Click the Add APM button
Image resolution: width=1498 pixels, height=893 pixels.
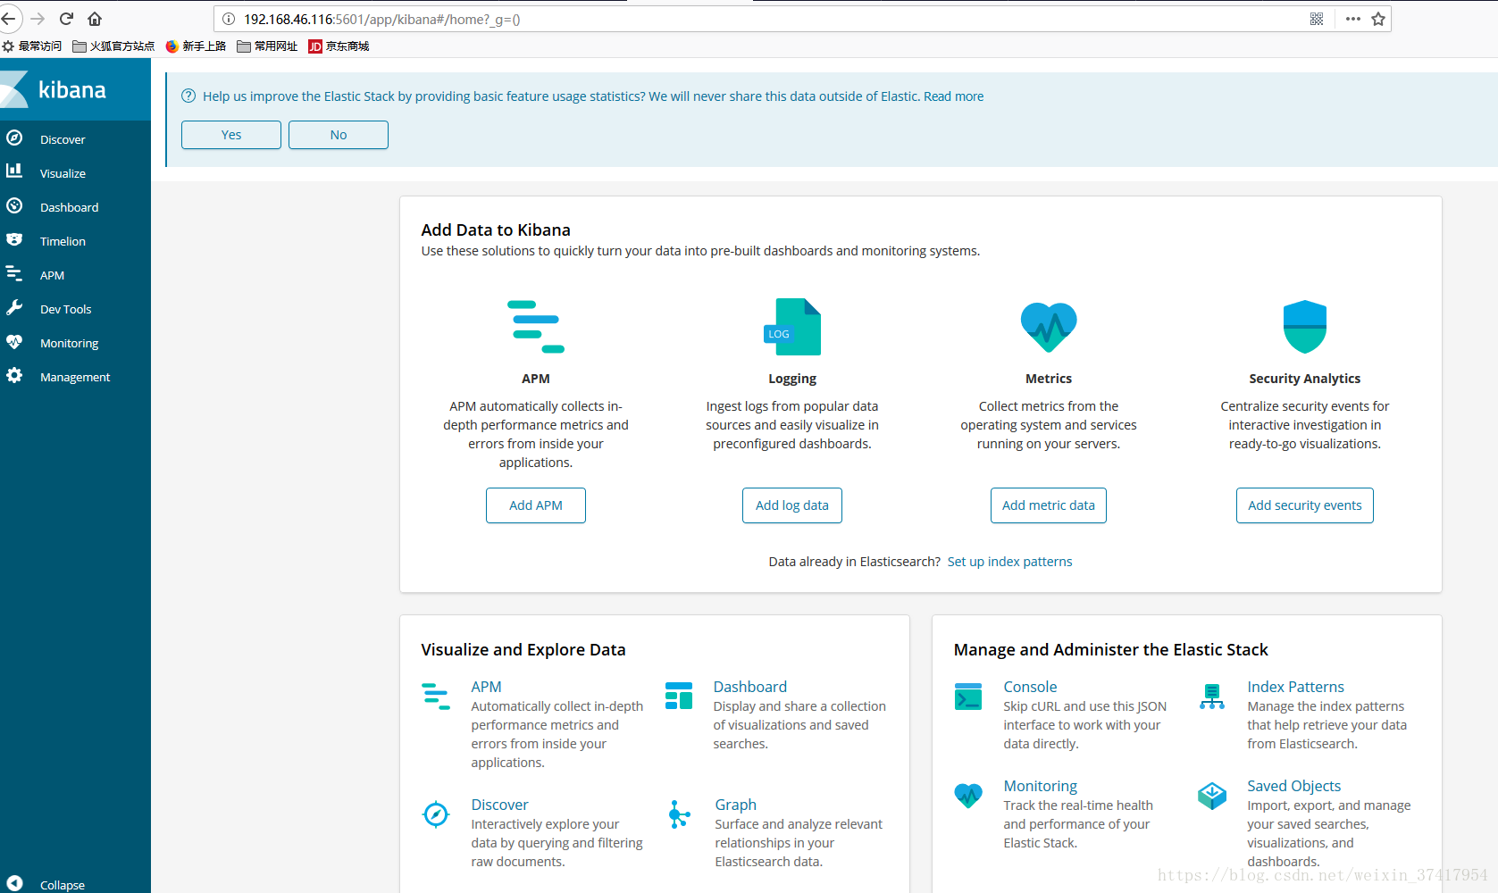pos(536,505)
